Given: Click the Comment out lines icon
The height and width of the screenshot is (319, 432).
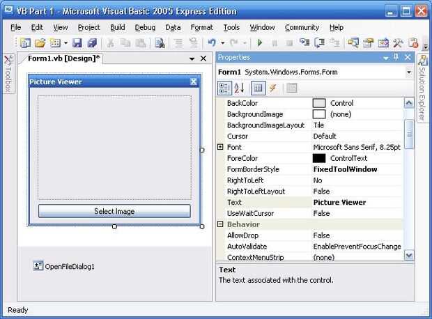Looking at the screenshot, I should point(178,43).
